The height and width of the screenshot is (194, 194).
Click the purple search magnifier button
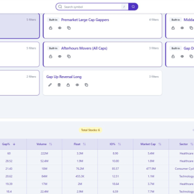pyautogui.click(x=133, y=7)
